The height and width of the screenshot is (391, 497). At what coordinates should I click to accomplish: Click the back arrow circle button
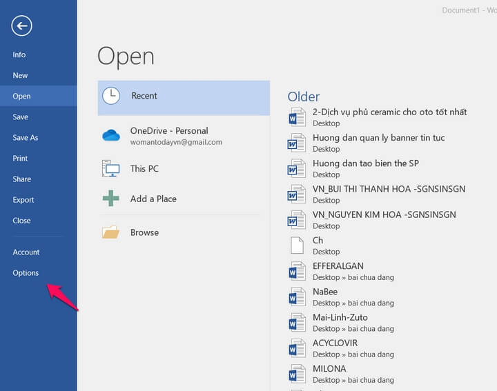click(21, 26)
